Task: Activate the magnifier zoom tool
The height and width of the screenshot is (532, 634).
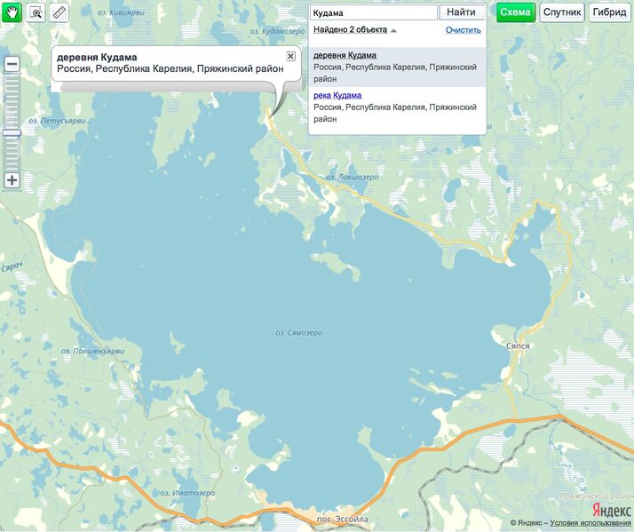Action: click(36, 12)
